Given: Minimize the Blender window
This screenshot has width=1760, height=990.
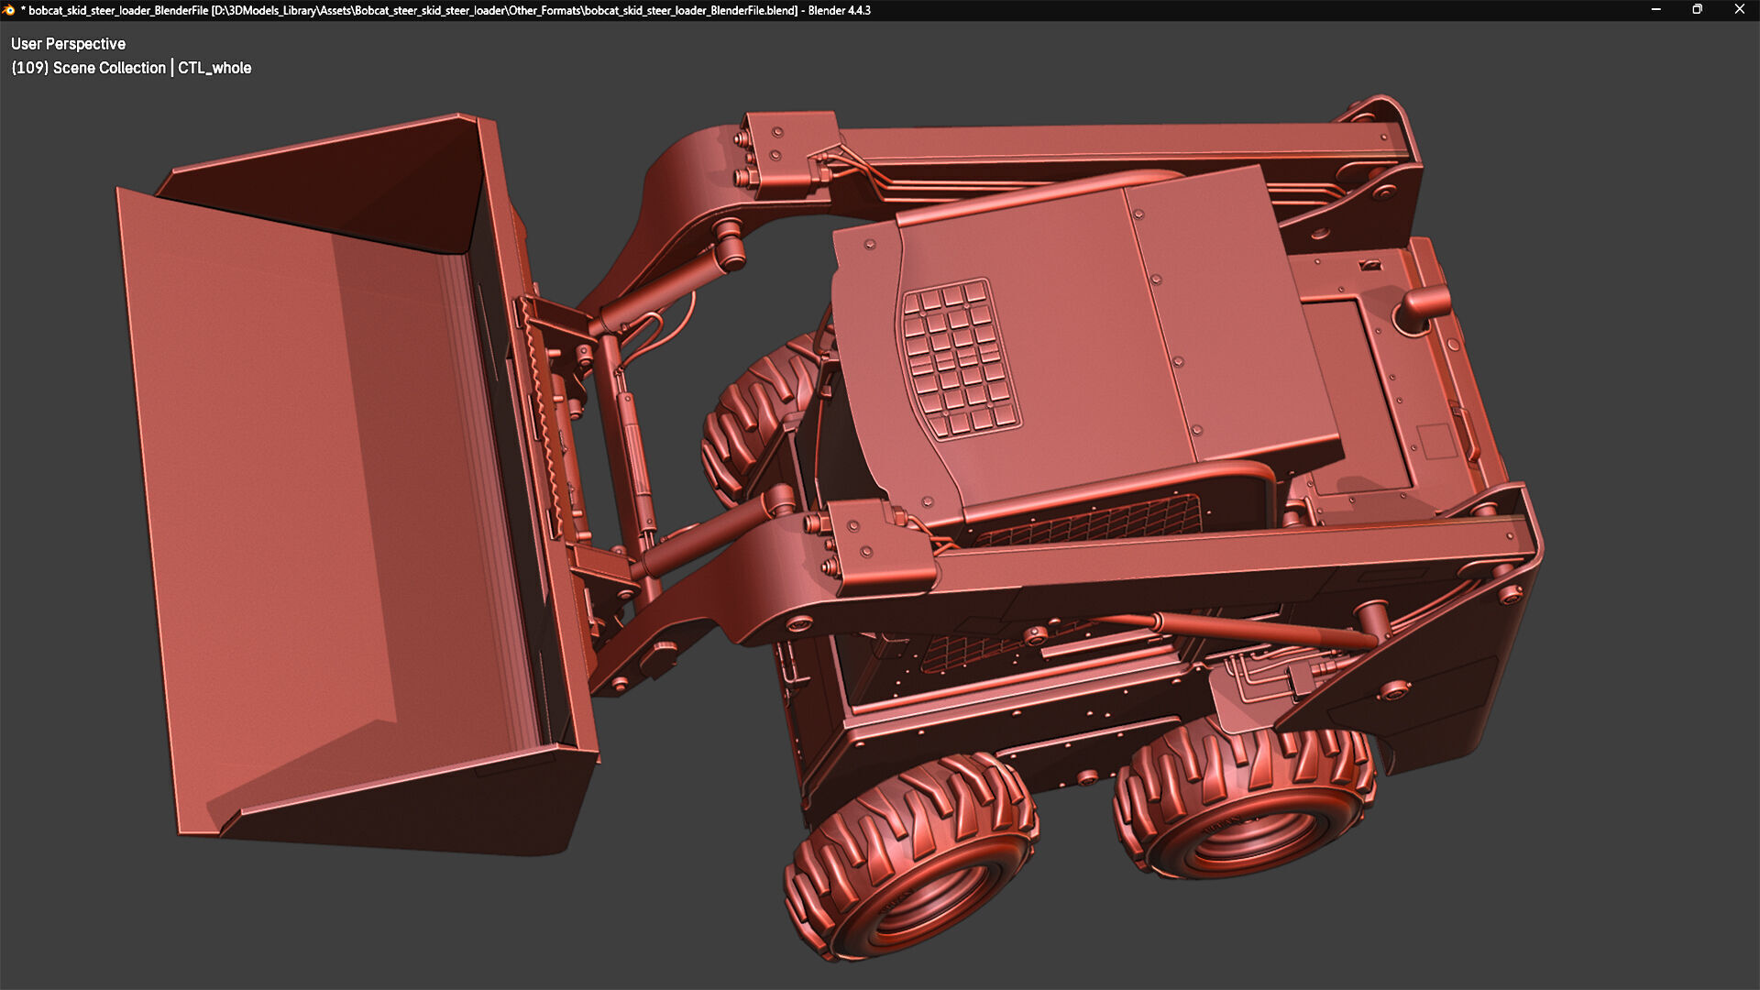Looking at the screenshot, I should click(x=1655, y=10).
